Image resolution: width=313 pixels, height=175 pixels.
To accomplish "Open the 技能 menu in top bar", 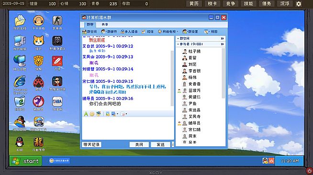I will click(248, 4).
